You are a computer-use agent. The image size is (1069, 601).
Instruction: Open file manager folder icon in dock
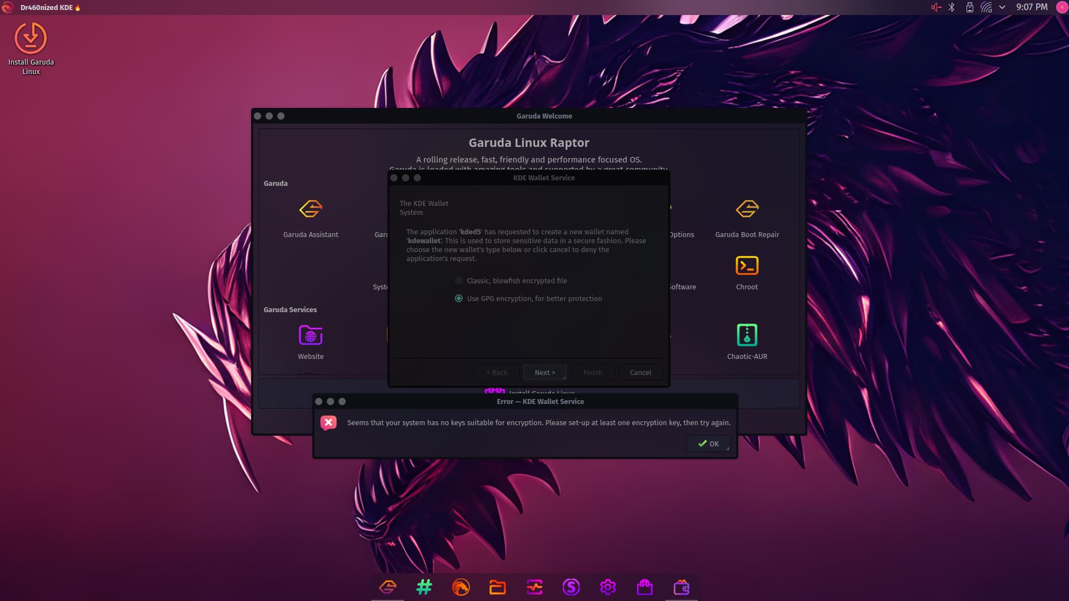coord(498,587)
